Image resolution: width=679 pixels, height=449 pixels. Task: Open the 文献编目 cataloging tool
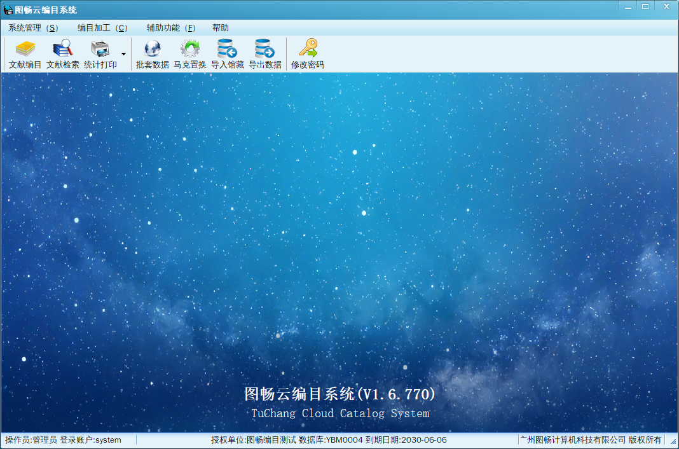(x=25, y=54)
